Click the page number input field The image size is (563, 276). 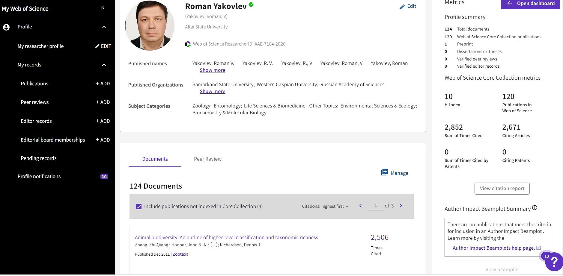375,206
